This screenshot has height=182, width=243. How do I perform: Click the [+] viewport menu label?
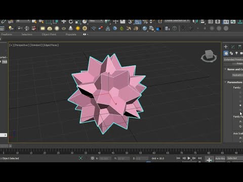11,45
